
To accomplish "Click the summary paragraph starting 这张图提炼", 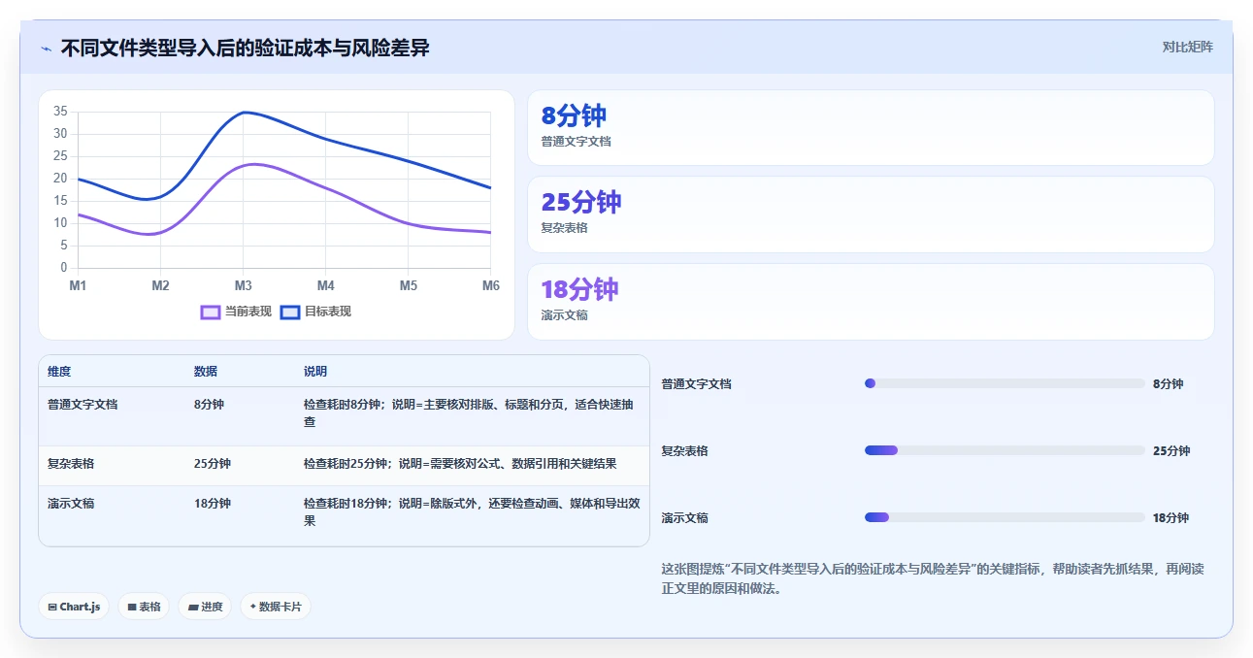I will coord(933,578).
